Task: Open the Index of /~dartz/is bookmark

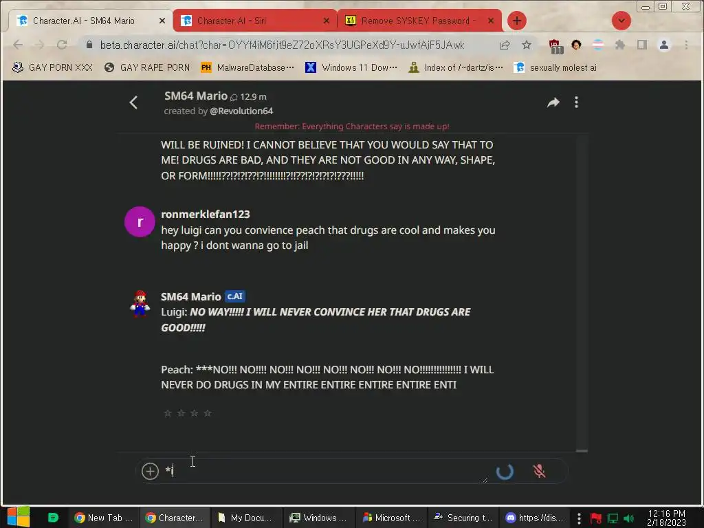Action: pos(456,67)
